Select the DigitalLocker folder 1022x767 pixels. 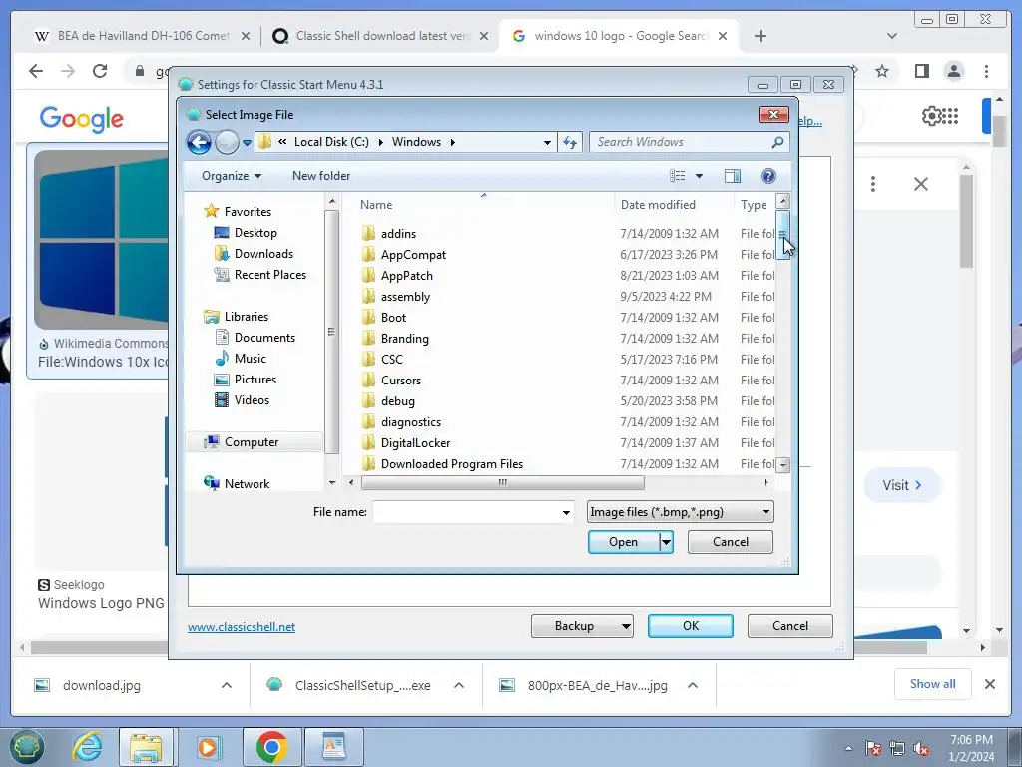coord(415,442)
